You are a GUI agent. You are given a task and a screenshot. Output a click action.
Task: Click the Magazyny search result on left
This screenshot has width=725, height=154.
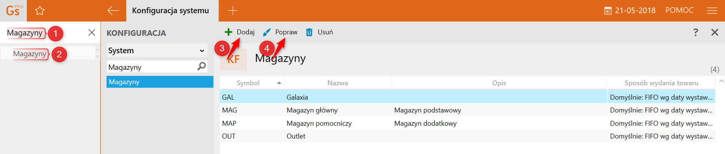[29, 54]
